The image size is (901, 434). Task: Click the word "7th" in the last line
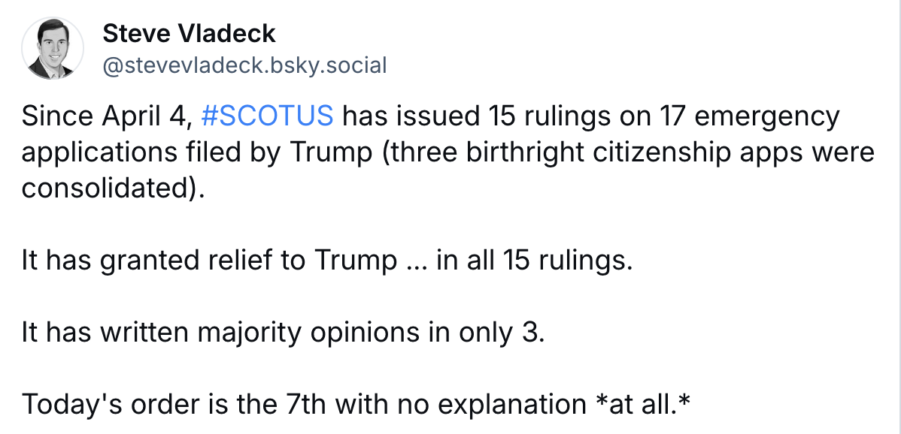(x=305, y=405)
